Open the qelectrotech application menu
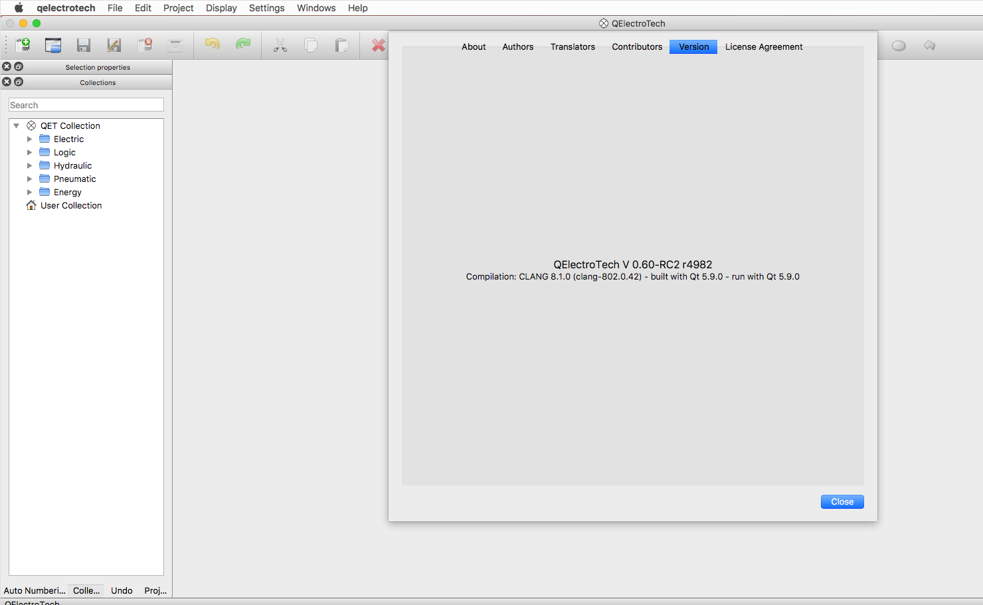 coord(66,8)
